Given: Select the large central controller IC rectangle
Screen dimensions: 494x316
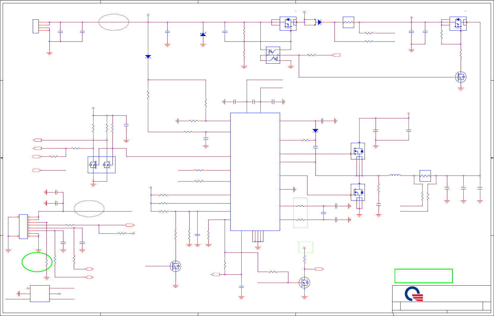Looking at the screenshot, I should 255,172.
